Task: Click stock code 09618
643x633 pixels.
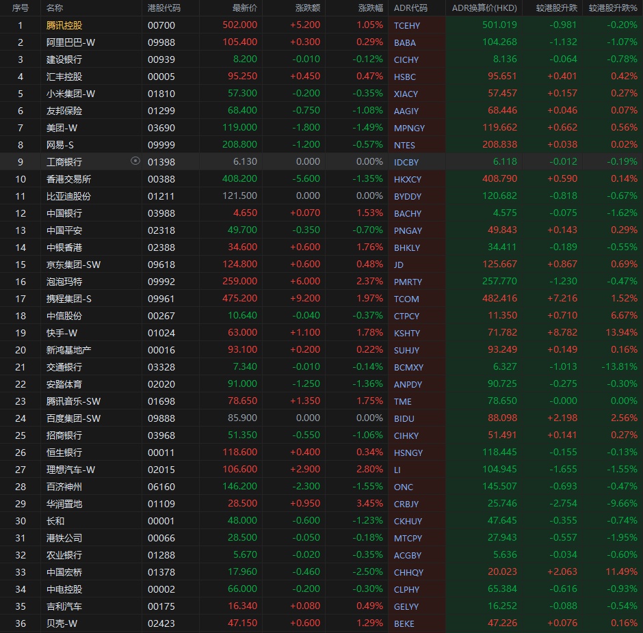Action: click(161, 265)
